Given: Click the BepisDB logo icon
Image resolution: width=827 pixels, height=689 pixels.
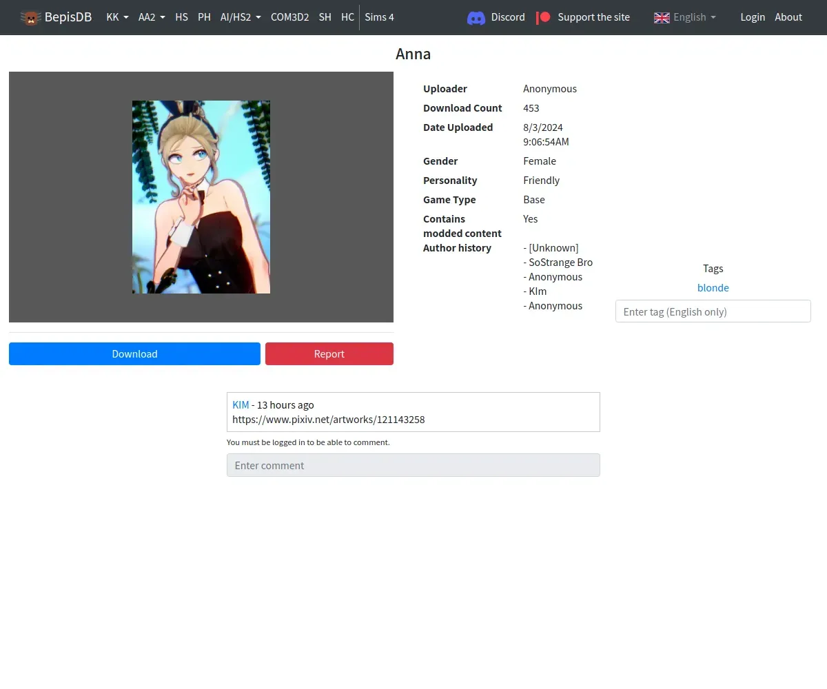Looking at the screenshot, I should click(30, 17).
